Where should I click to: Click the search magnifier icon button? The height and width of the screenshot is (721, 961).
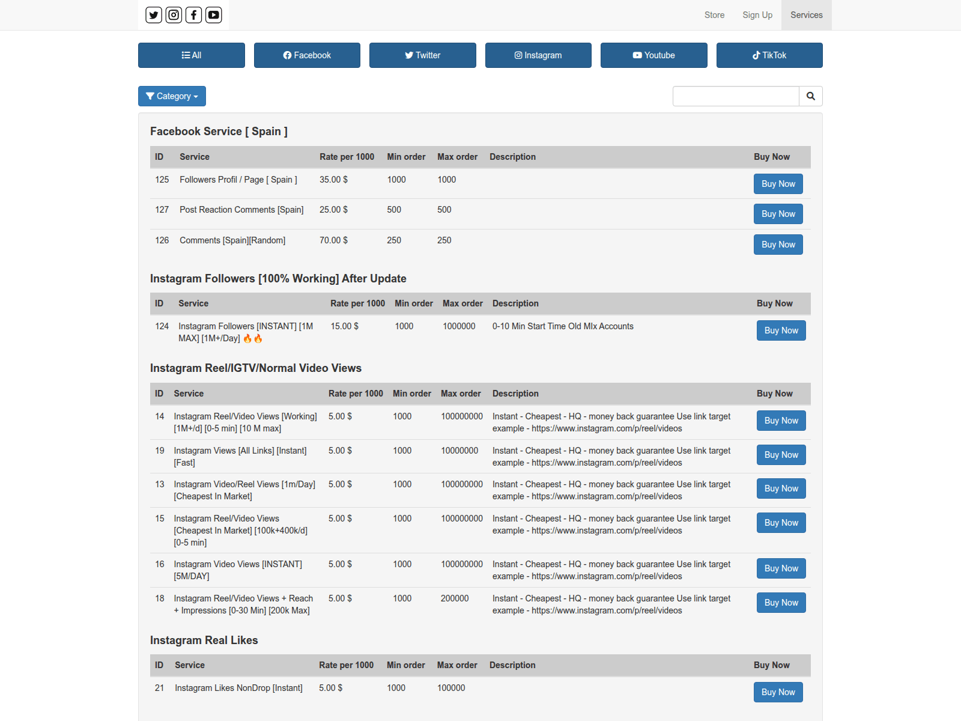(x=811, y=96)
